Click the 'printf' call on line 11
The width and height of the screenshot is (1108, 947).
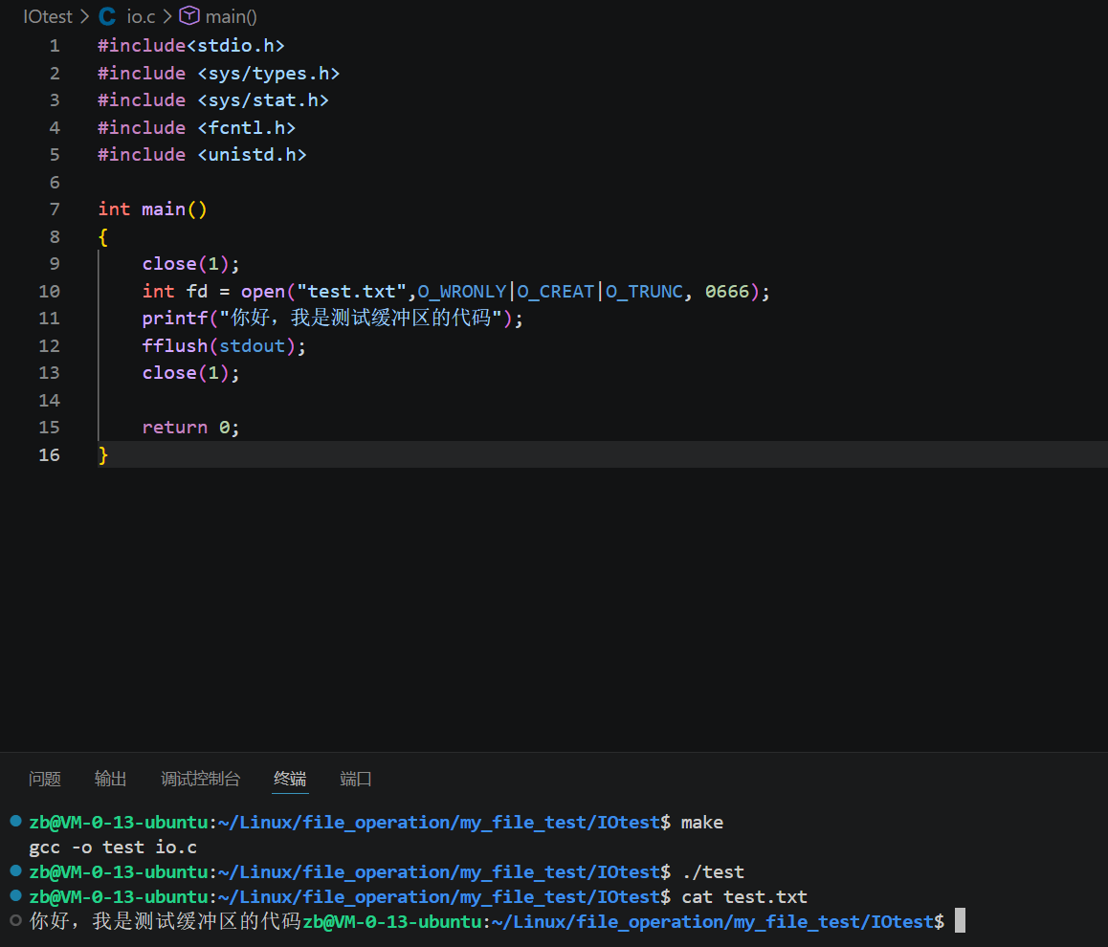pos(174,319)
